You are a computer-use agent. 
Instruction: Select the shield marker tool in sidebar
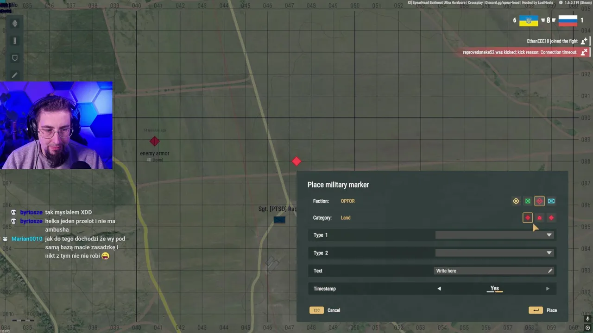tap(15, 58)
